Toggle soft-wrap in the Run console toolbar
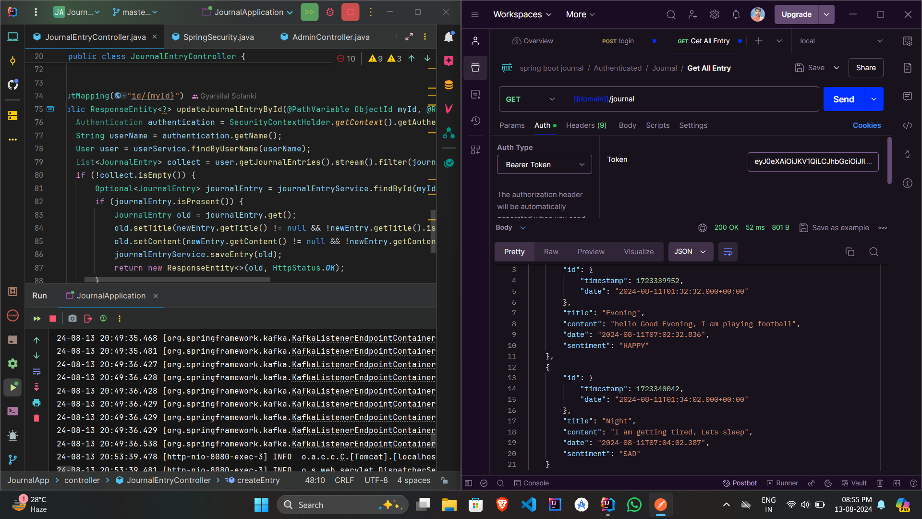The height and width of the screenshot is (519, 922). point(36,371)
